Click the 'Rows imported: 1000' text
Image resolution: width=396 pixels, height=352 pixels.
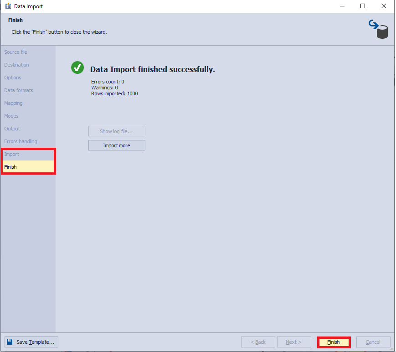point(114,94)
